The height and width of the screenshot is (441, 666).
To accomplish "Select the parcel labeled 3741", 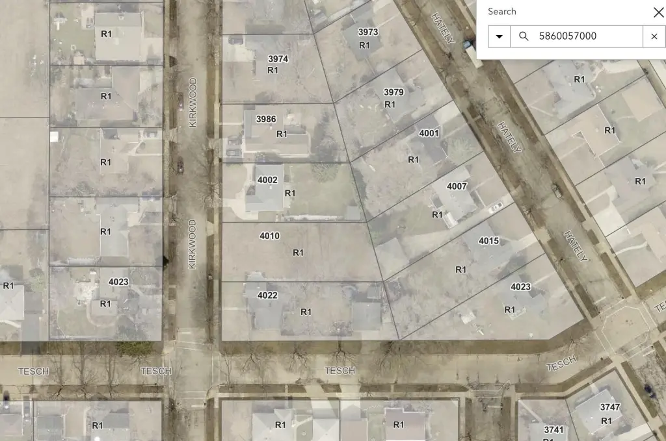I will pos(553,429).
